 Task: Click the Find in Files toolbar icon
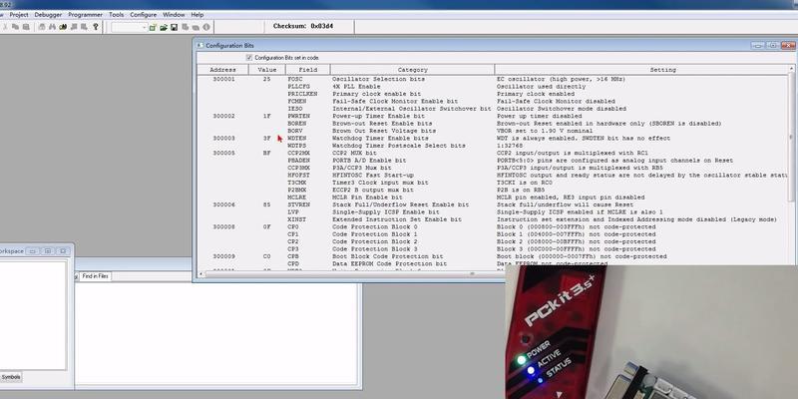(x=63, y=27)
